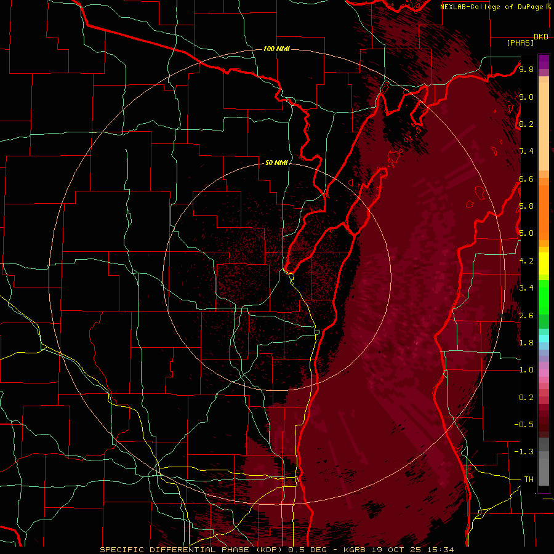
Task: Select the 1.8 scale value
Action: (526, 343)
